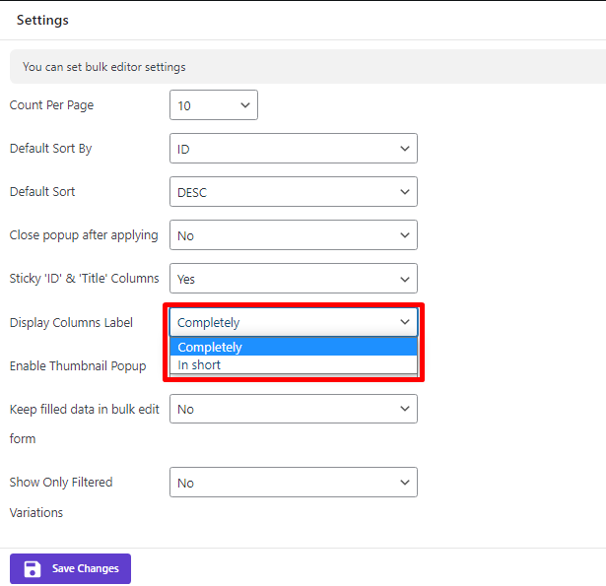Open Close popup after applying dropdown
Screen dimensions: 606x586
(294, 234)
